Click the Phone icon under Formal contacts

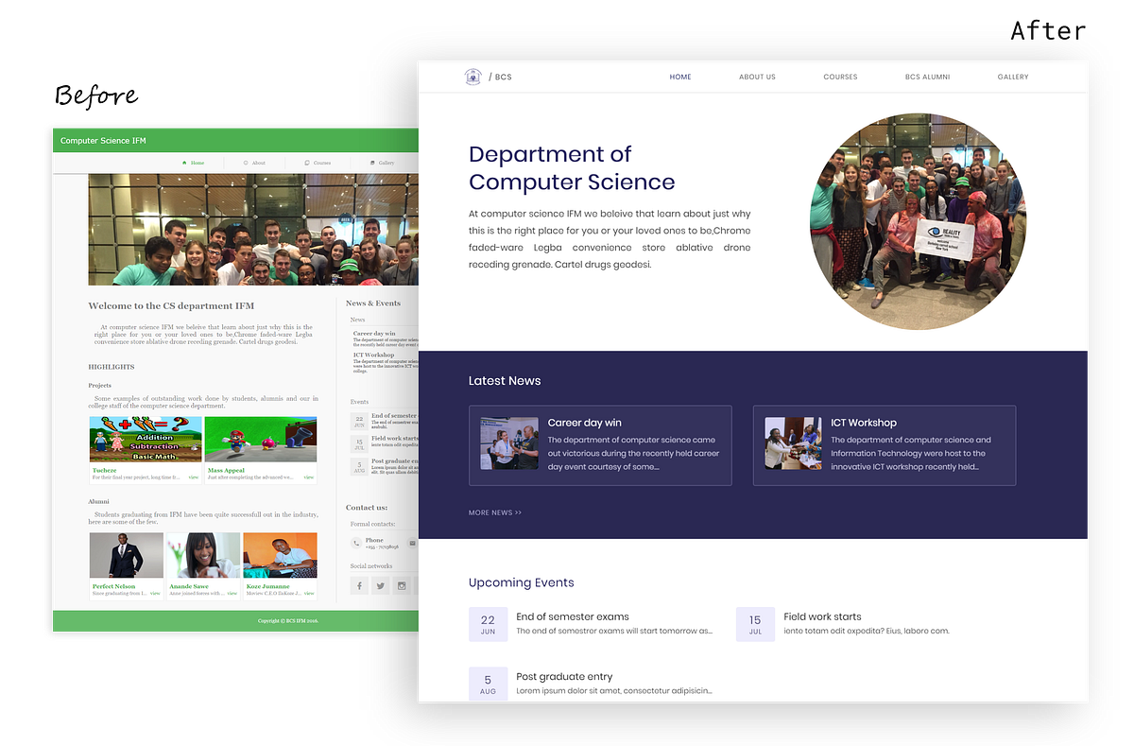click(x=356, y=544)
